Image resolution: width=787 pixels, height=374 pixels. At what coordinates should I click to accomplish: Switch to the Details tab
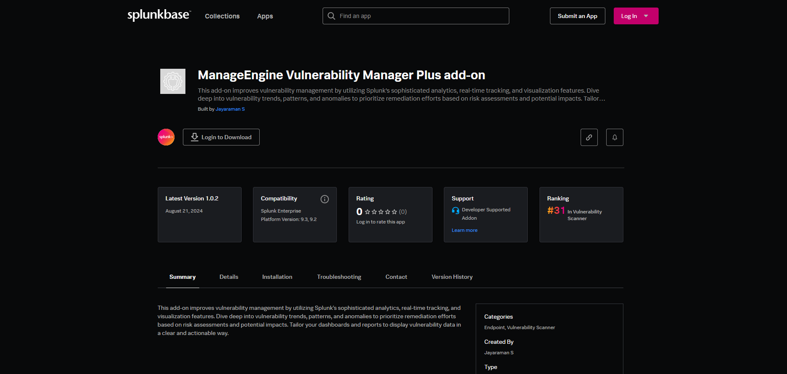229,277
